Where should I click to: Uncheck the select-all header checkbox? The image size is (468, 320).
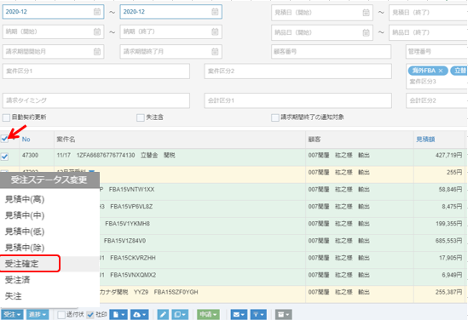[4, 139]
